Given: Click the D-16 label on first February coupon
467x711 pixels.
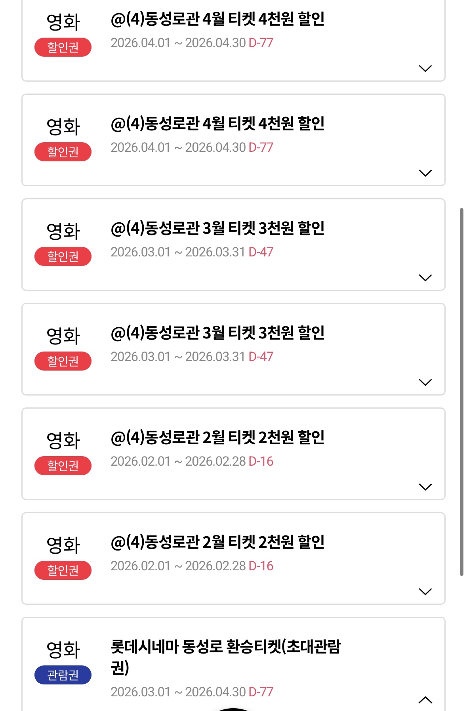Looking at the screenshot, I should pos(261,461).
